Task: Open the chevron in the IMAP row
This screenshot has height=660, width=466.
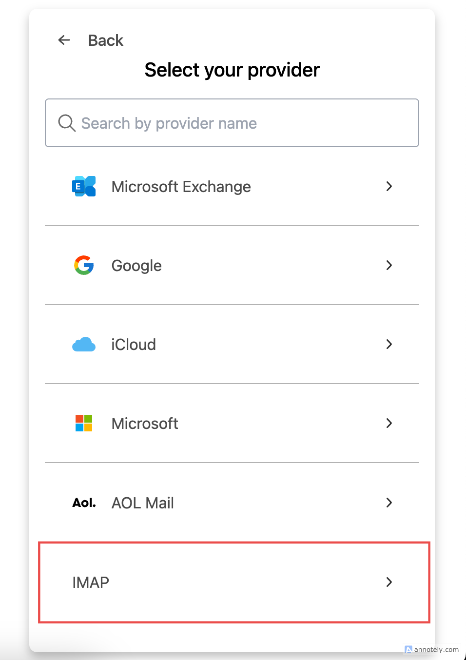Action: tap(389, 582)
